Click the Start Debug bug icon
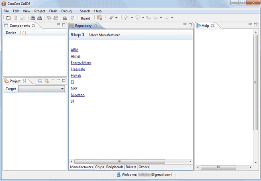The height and width of the screenshot is (181, 261). point(49,18)
